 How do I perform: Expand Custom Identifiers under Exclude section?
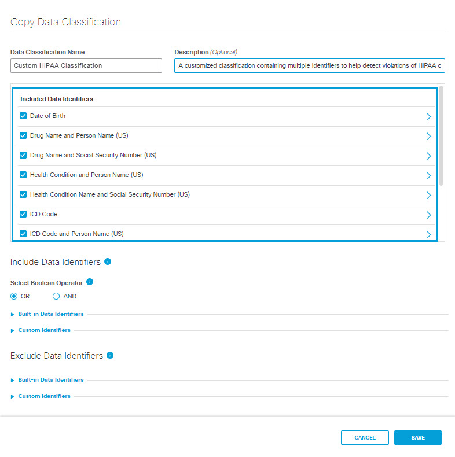pyautogui.click(x=45, y=396)
